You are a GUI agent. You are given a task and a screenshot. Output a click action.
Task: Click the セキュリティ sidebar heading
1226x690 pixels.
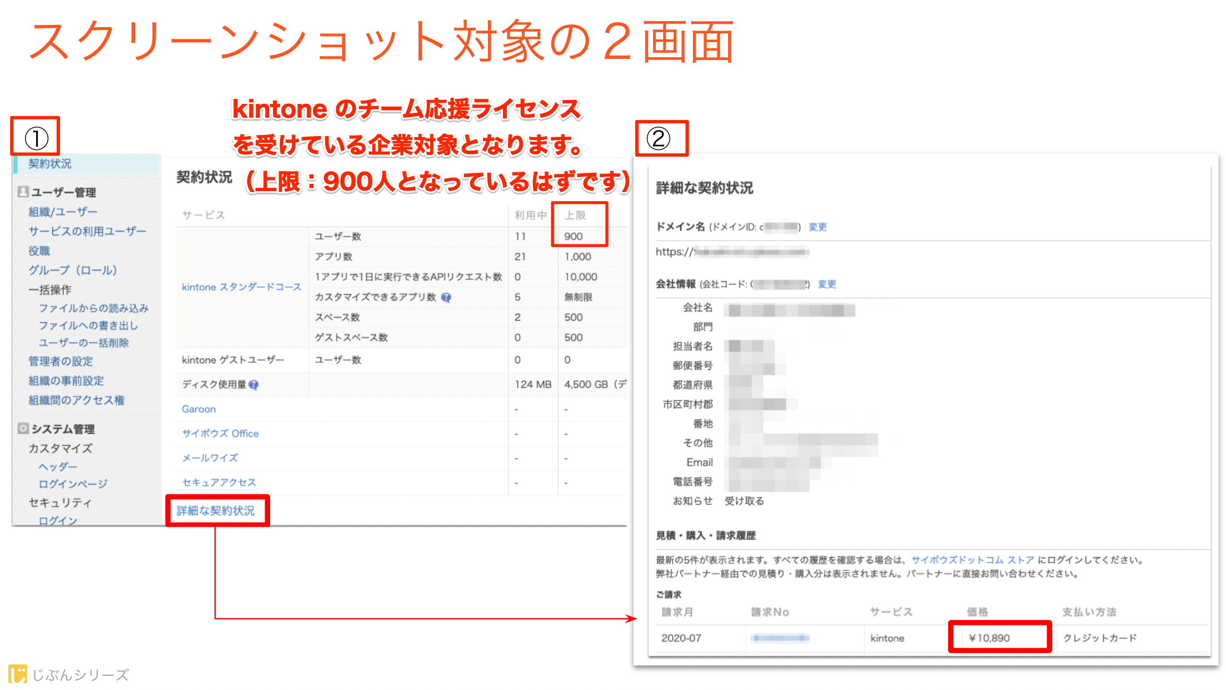61,502
